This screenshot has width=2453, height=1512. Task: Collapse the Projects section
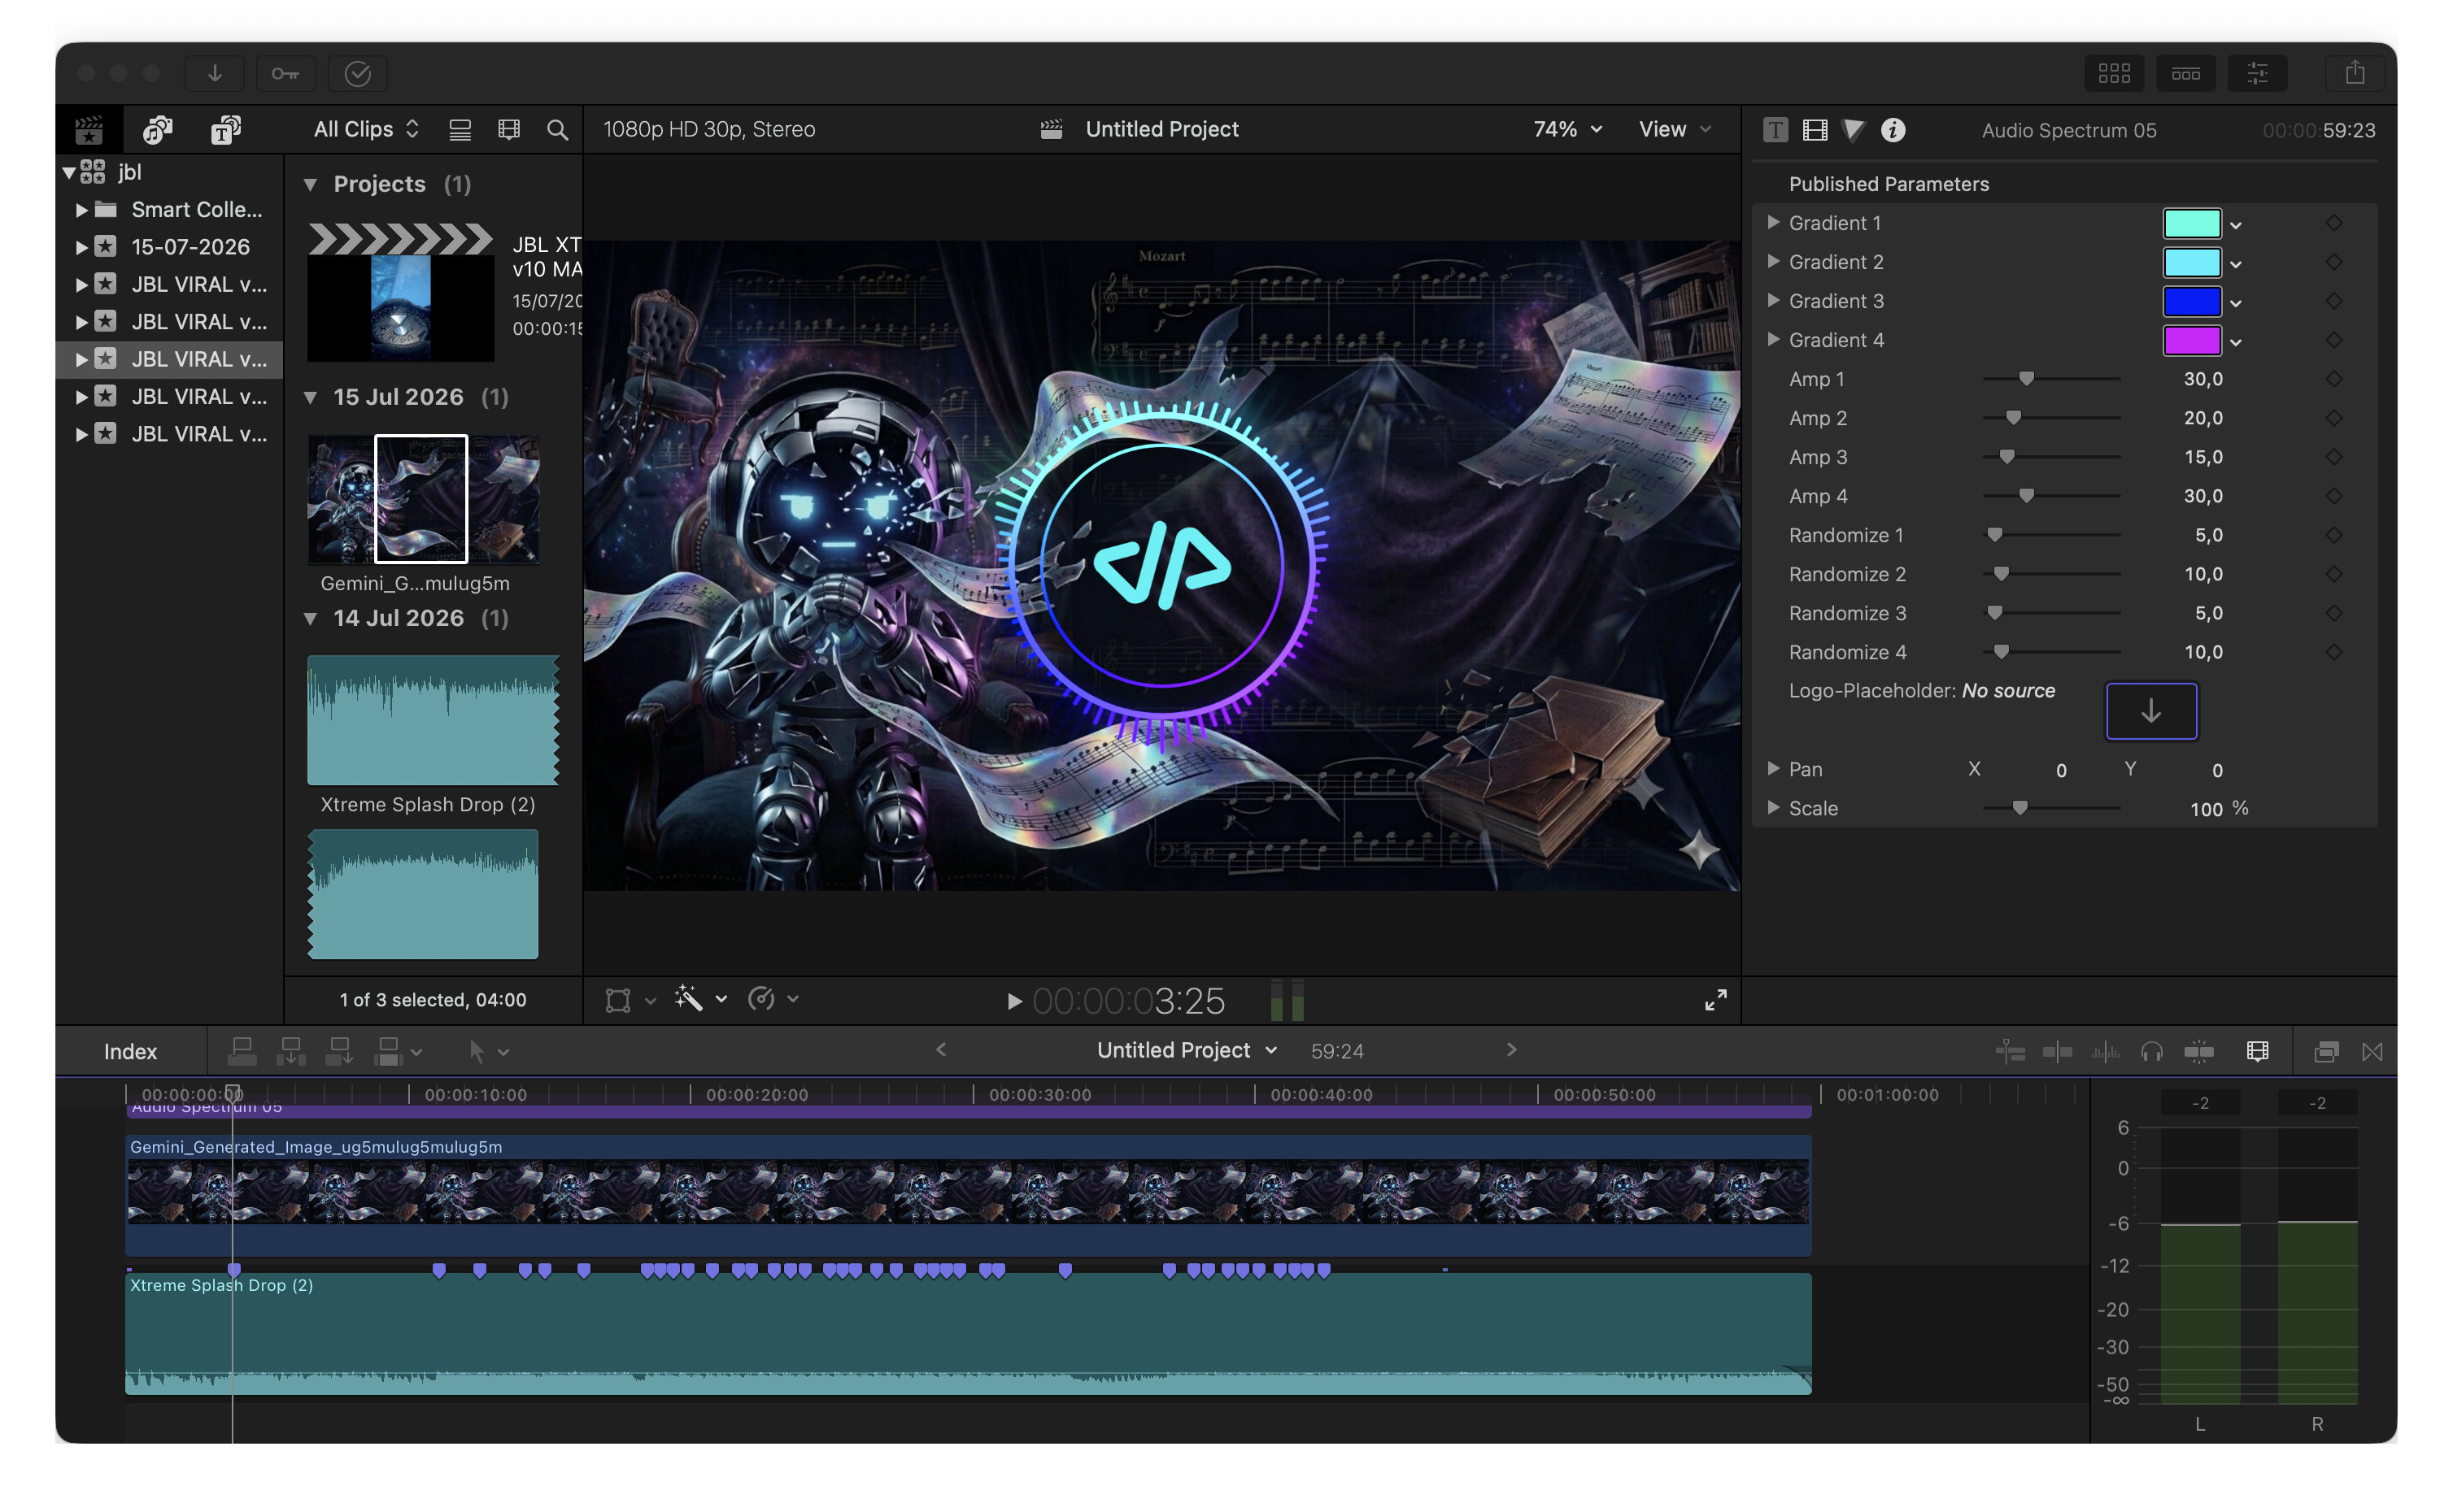point(310,184)
